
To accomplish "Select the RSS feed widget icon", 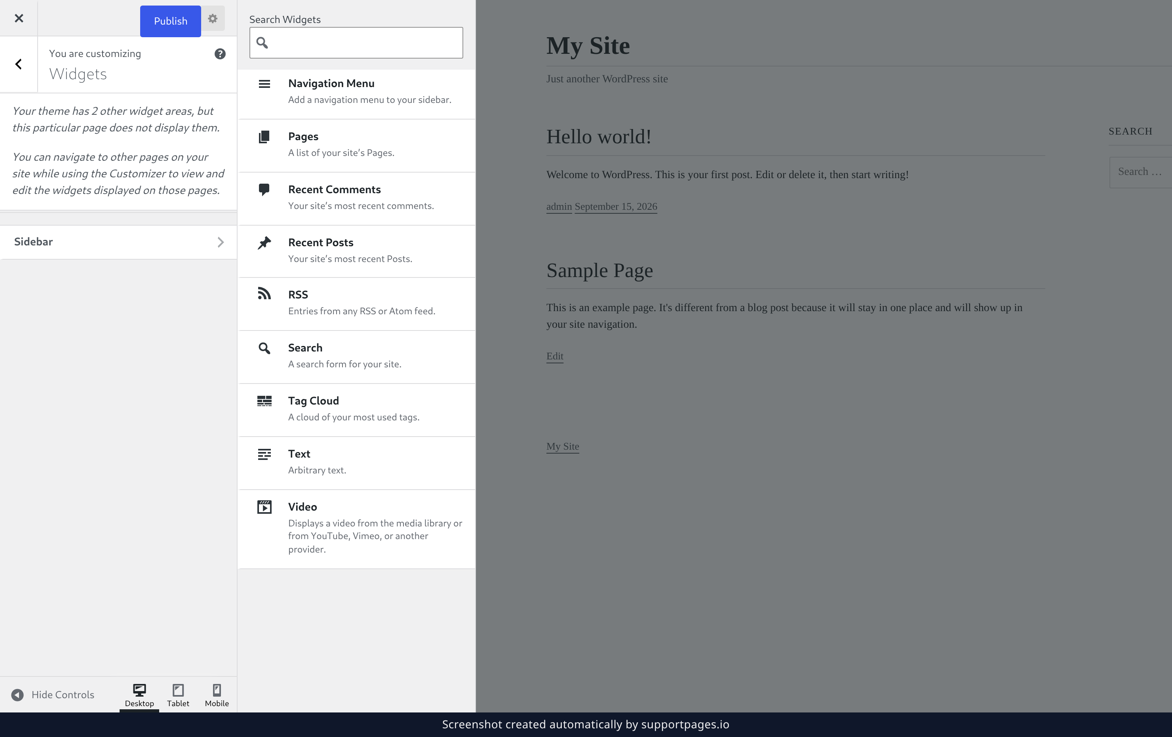I will coord(264,293).
